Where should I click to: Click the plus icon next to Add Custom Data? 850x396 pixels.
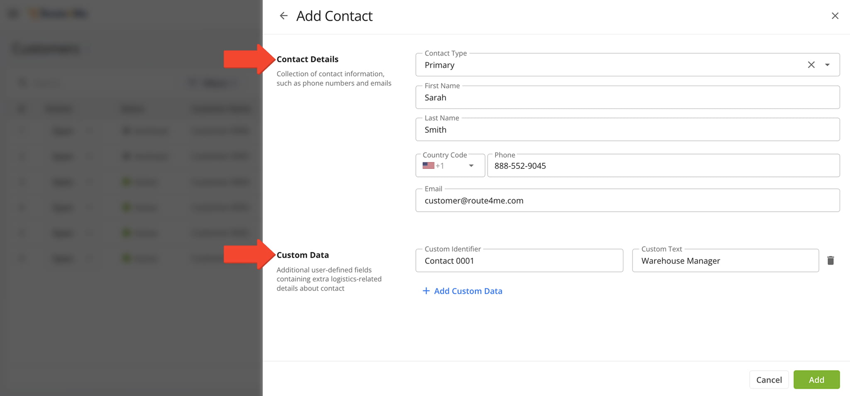click(427, 291)
